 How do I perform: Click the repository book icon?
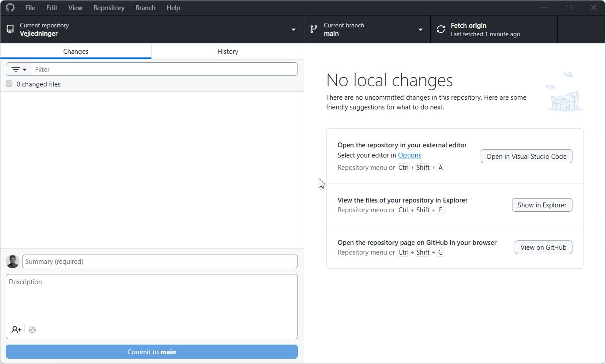pyautogui.click(x=10, y=29)
